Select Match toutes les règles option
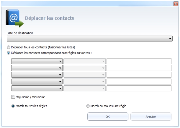 tap(13, 106)
